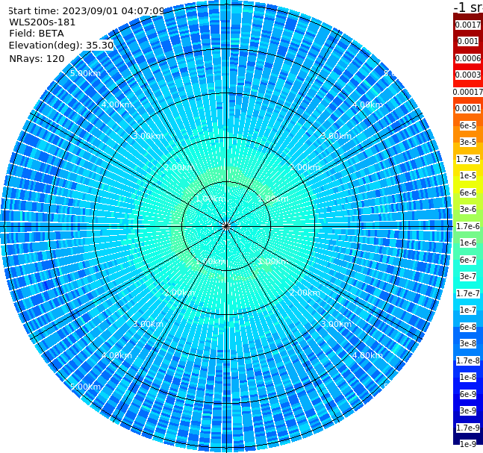Select the 'Elevation(deg): 35.30' text
Screen dimensions: 483x453
pos(61,46)
